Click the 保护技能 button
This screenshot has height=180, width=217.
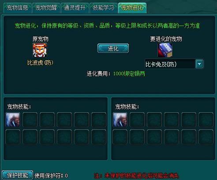[17, 175]
